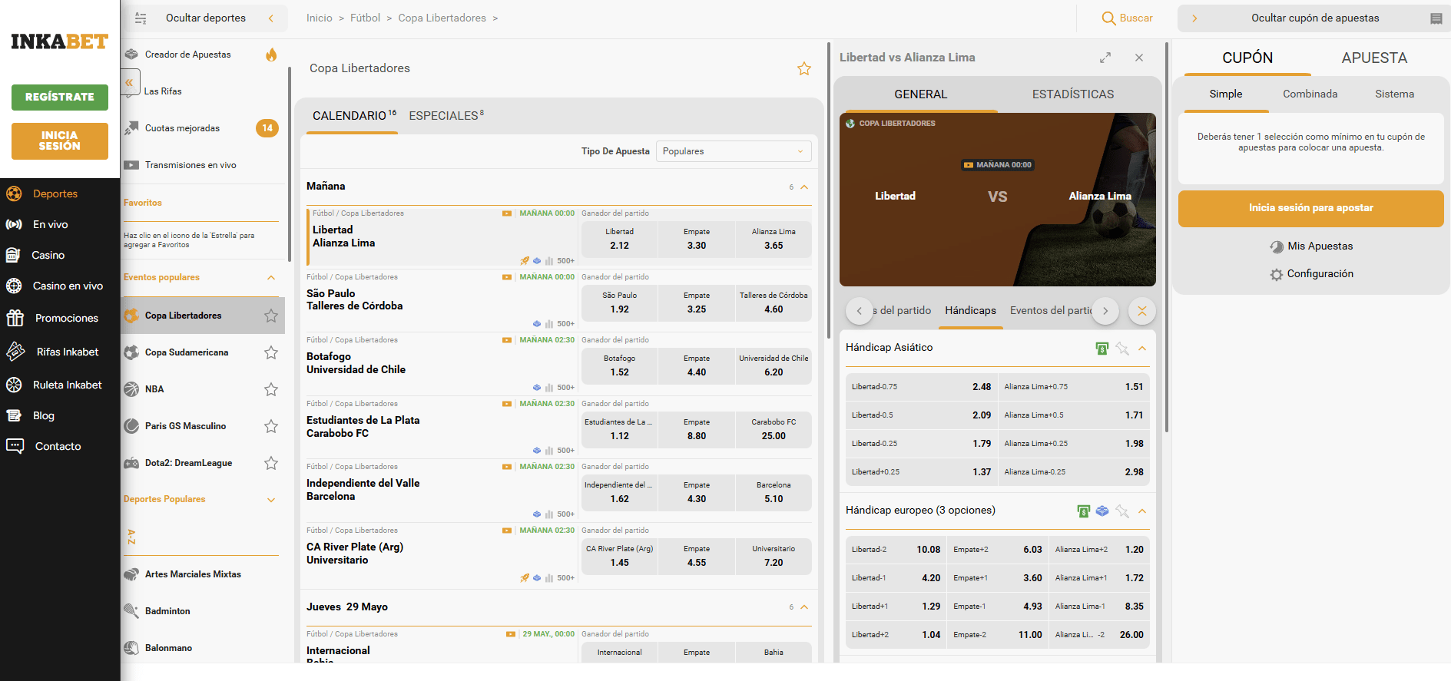Open the Fútbol breadcrumb link

click(365, 18)
